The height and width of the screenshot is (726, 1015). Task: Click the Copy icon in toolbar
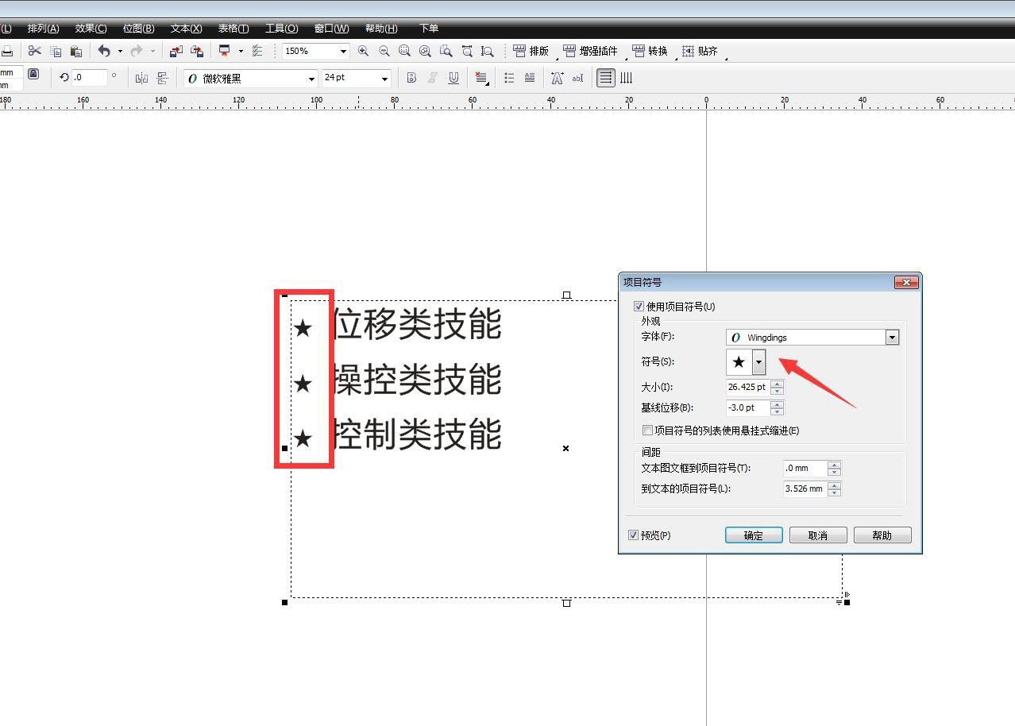click(x=56, y=51)
